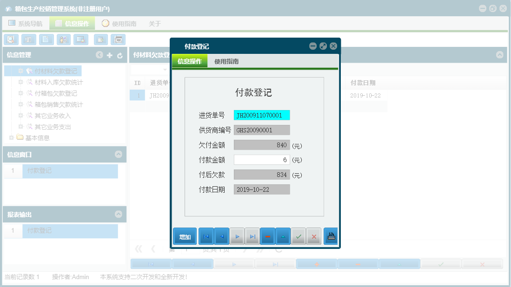
Task: Click the first-record navigation icon in the dialog
Action: click(x=206, y=236)
